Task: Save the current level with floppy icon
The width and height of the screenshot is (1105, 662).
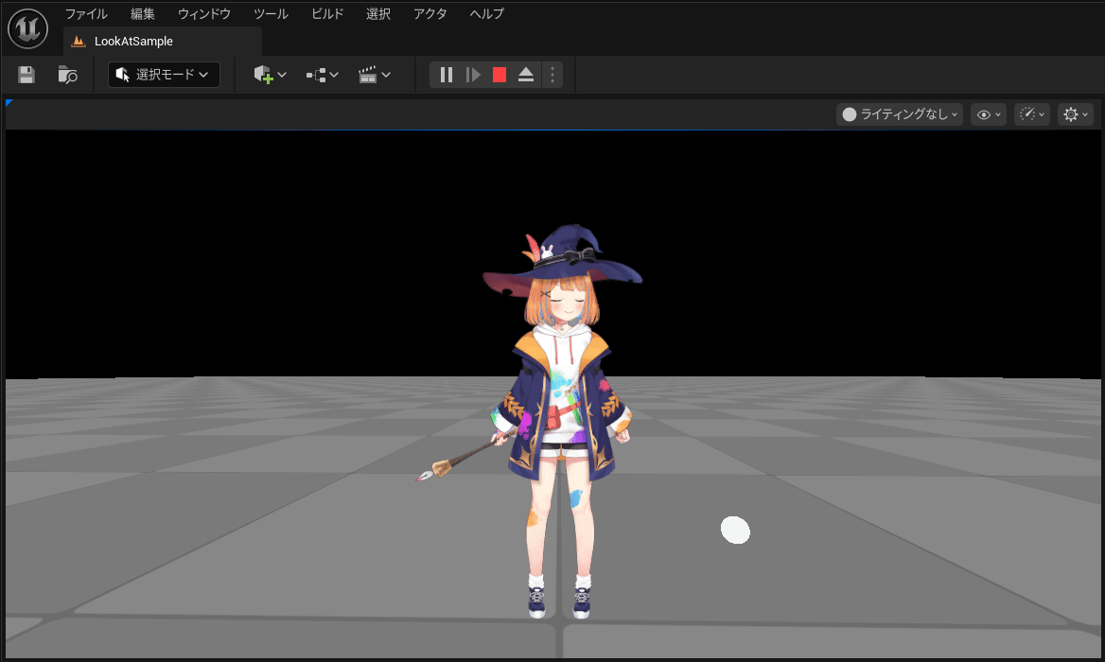Action: pos(26,75)
